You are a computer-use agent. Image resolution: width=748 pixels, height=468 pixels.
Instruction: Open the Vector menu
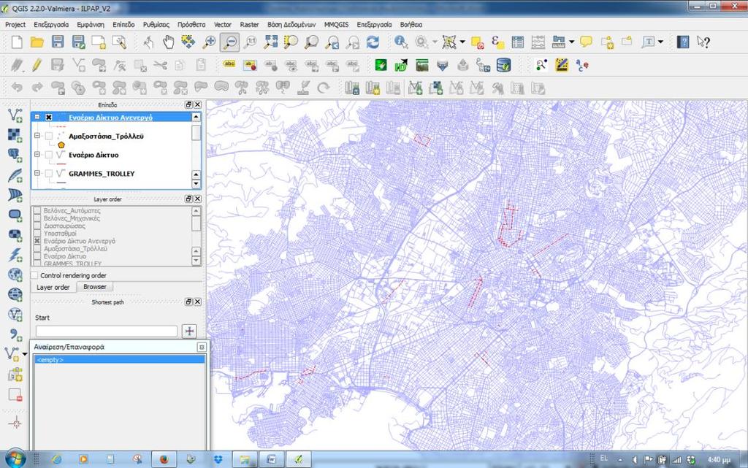tap(222, 24)
